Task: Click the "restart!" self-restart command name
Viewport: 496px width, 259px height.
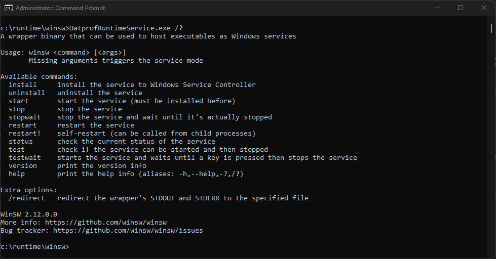Action: coord(25,134)
